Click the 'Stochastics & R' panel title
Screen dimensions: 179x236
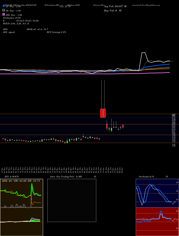point(146,177)
